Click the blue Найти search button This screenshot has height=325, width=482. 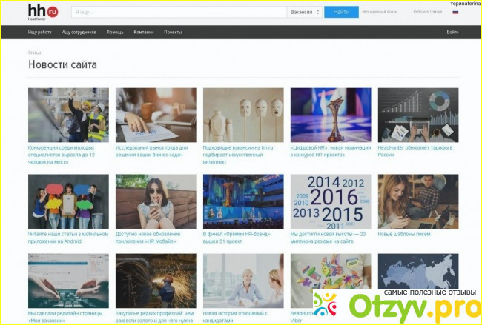(x=341, y=12)
